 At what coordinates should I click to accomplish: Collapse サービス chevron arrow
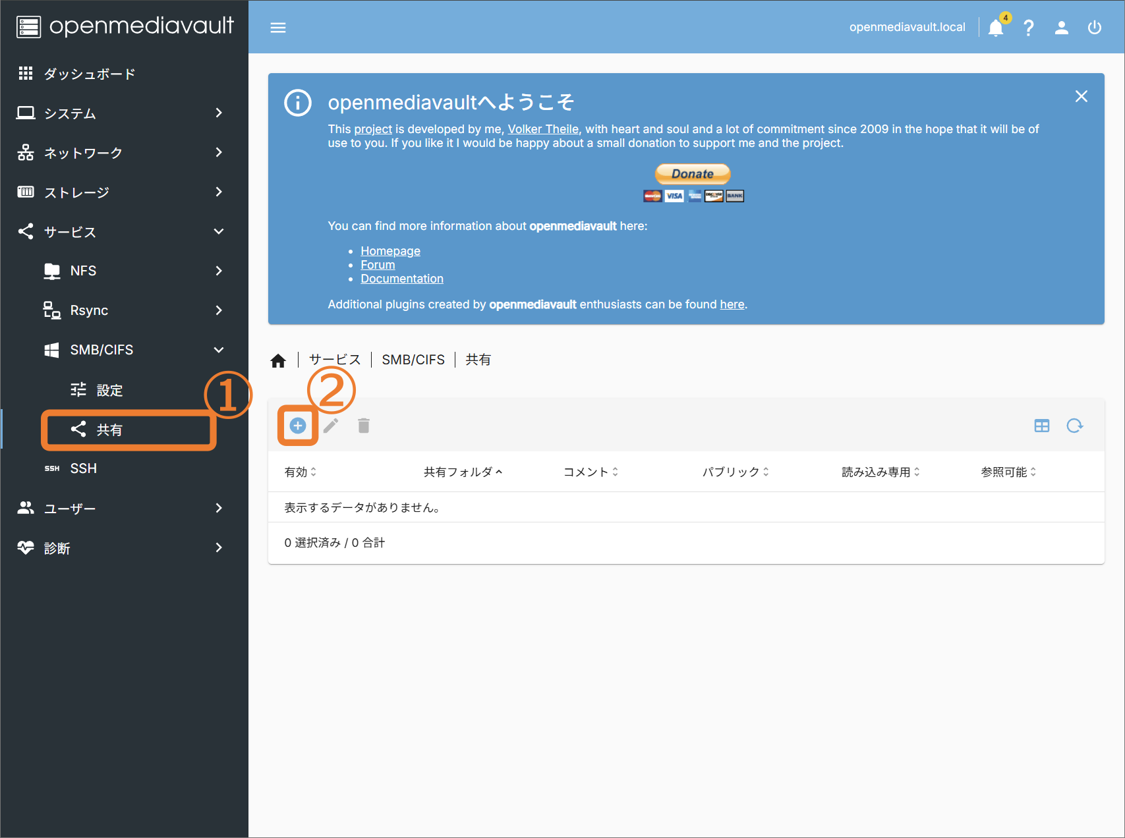pyautogui.click(x=219, y=232)
